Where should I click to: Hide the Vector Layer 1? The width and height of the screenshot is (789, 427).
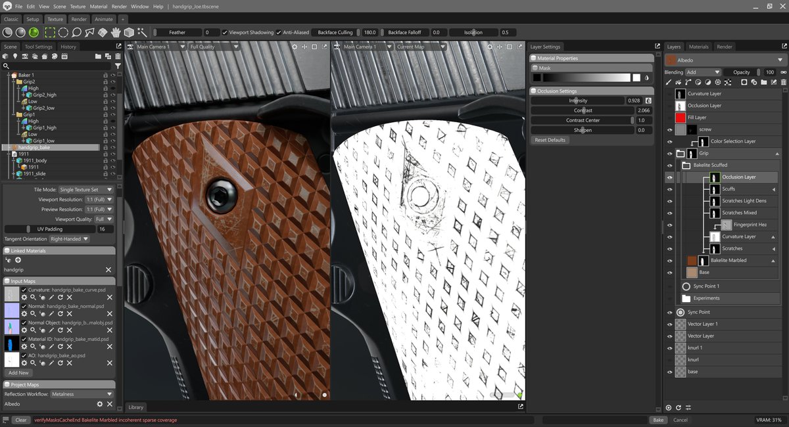(x=669, y=324)
